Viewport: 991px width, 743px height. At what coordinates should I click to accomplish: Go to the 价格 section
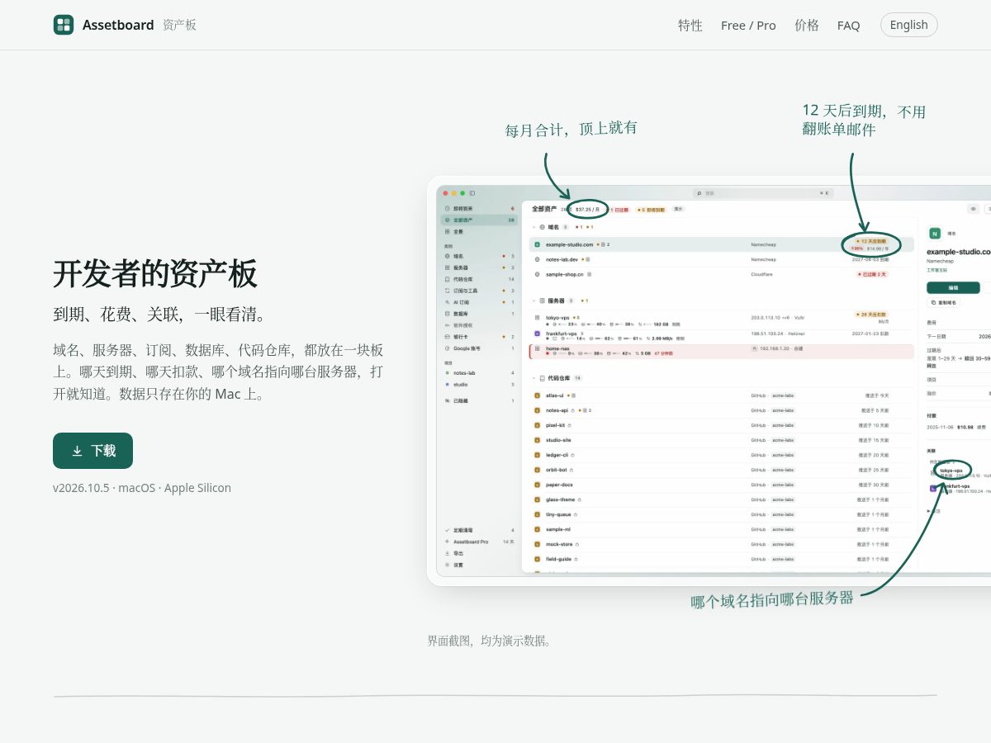[807, 25]
